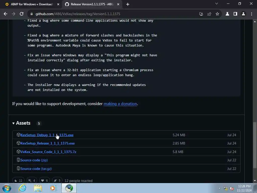The width and height of the screenshot is (257, 193).
Task: Open Windows Media Player from the taskbar
Action: point(53,188)
